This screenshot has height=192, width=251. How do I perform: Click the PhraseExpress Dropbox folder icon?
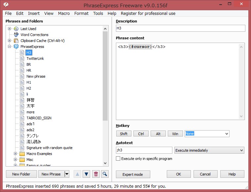pos(16,47)
